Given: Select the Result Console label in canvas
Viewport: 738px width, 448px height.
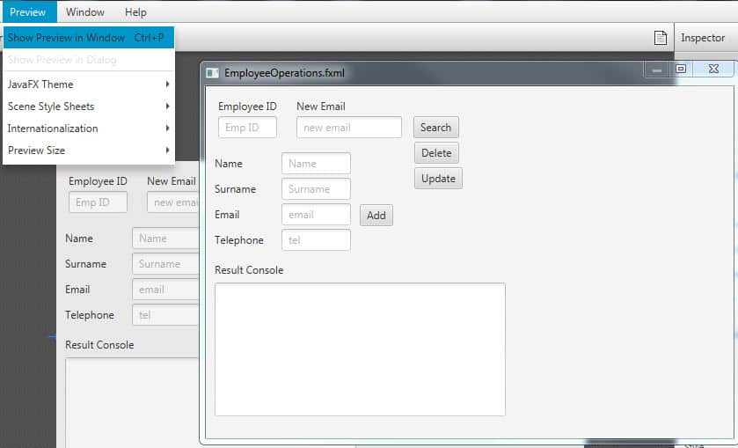Looking at the screenshot, I should (99, 345).
